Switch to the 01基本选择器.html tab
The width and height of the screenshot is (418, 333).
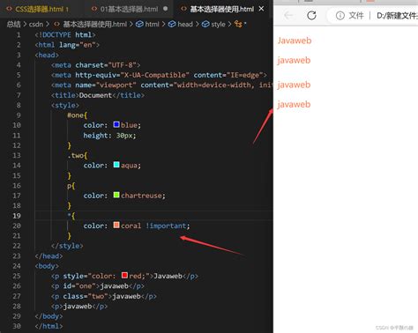[x=129, y=9]
